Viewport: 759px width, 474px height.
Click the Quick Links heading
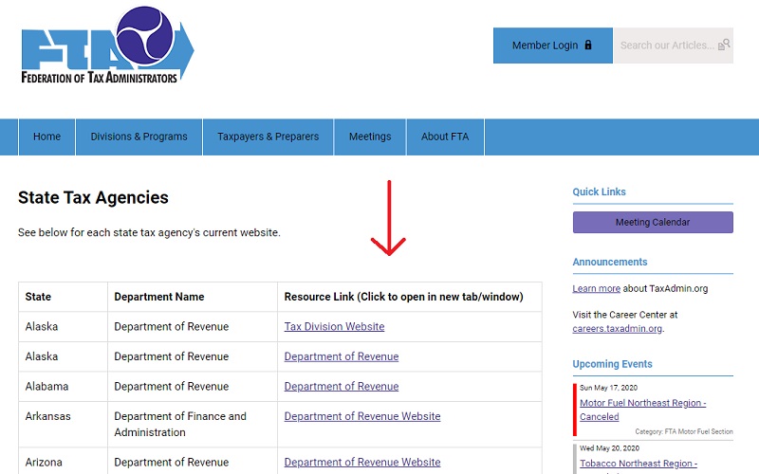point(600,192)
